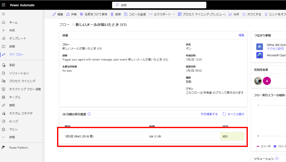
Task: Click the 名前をつけて保存 save icon
Action: [x=81, y=14]
